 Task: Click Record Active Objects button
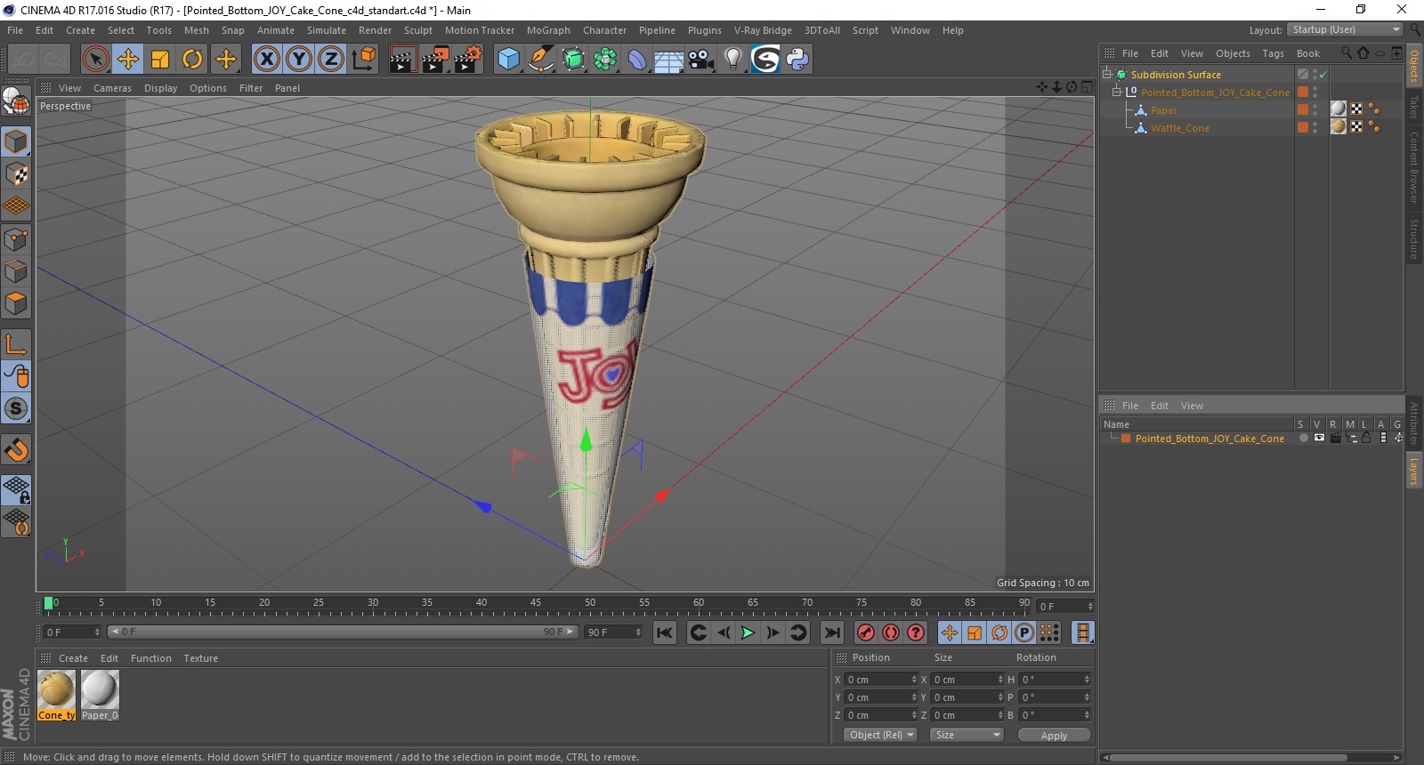865,632
